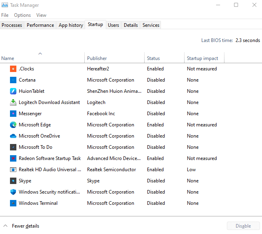Screen dimensions: 262x234
Task: Collapse view using Fewer details chevron
Action: pos(5,226)
